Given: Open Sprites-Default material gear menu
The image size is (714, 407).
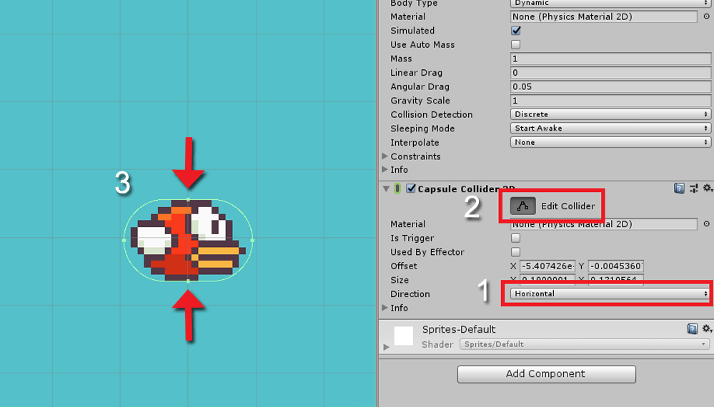Looking at the screenshot, I should point(707,328).
